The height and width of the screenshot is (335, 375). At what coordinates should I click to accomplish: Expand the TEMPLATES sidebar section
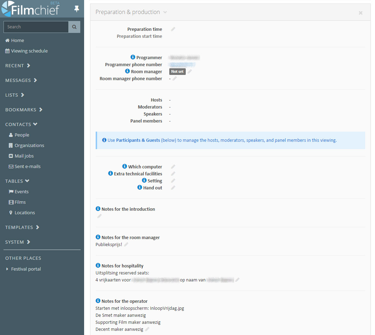[22, 228]
